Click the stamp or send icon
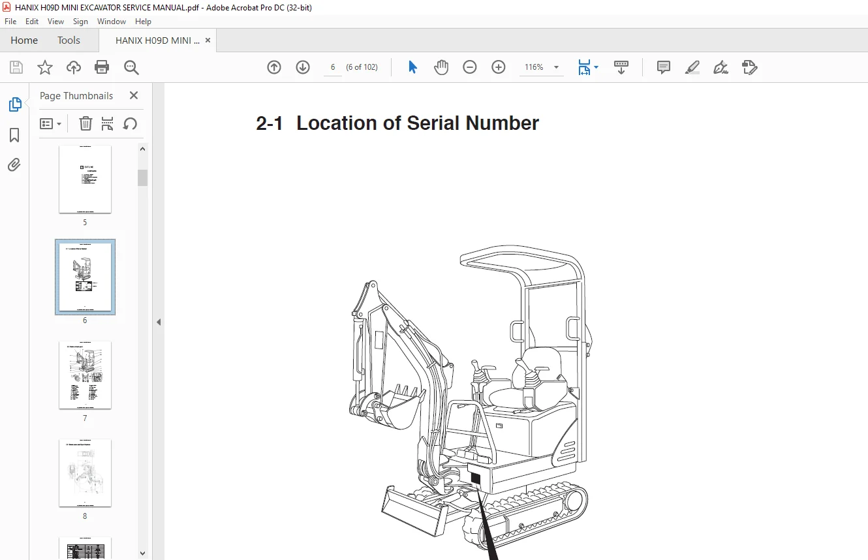 point(750,67)
